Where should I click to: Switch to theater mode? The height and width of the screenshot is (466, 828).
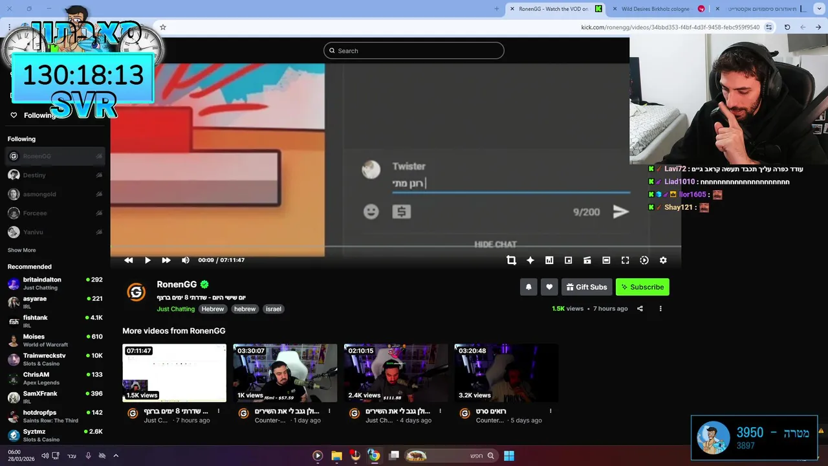point(606,260)
